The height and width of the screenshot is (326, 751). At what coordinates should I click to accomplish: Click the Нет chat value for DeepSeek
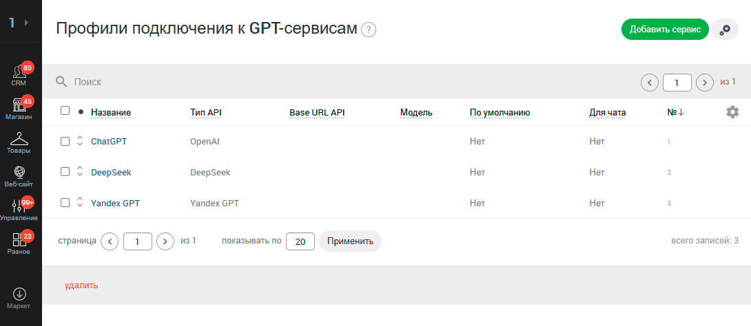coord(597,173)
